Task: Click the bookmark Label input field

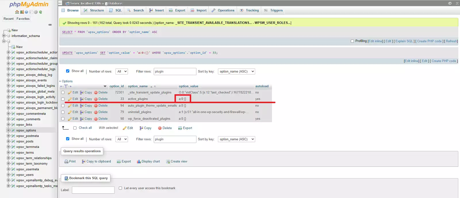Action: (93, 190)
